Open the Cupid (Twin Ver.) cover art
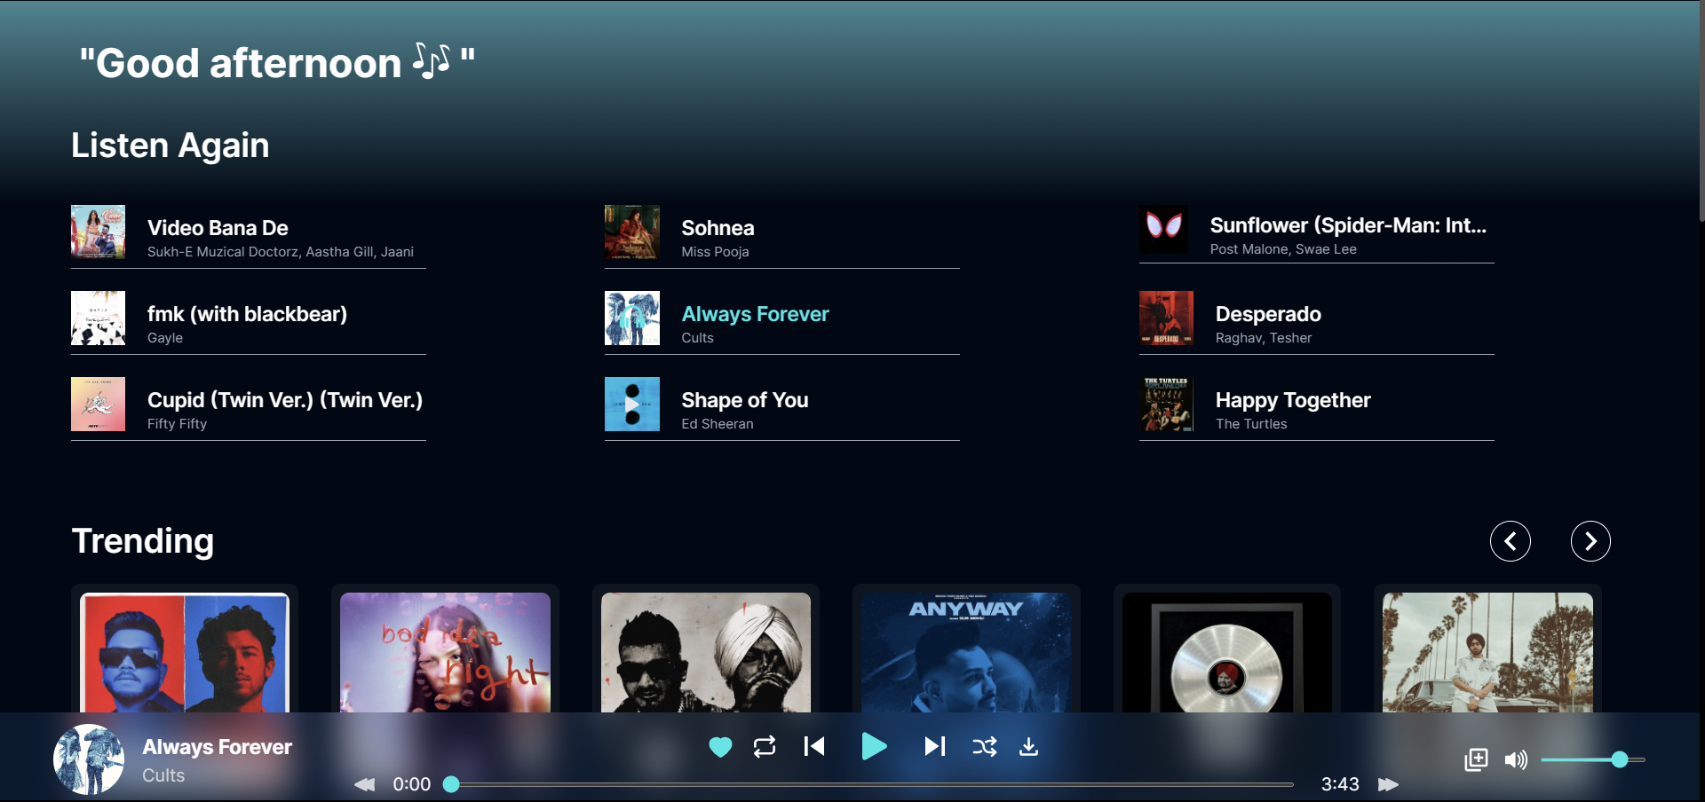This screenshot has width=1705, height=802. (x=98, y=404)
